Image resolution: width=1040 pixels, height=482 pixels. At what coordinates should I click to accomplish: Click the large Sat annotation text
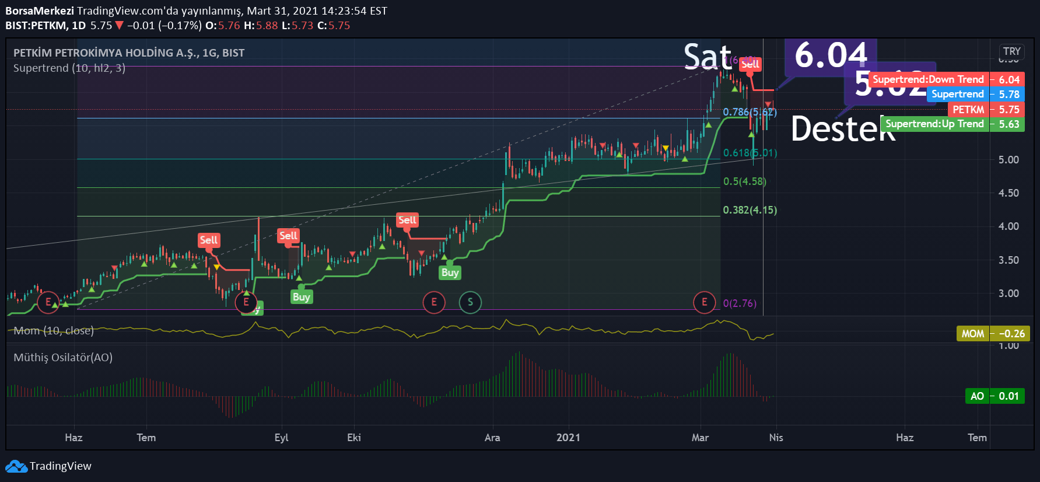pyautogui.click(x=708, y=57)
